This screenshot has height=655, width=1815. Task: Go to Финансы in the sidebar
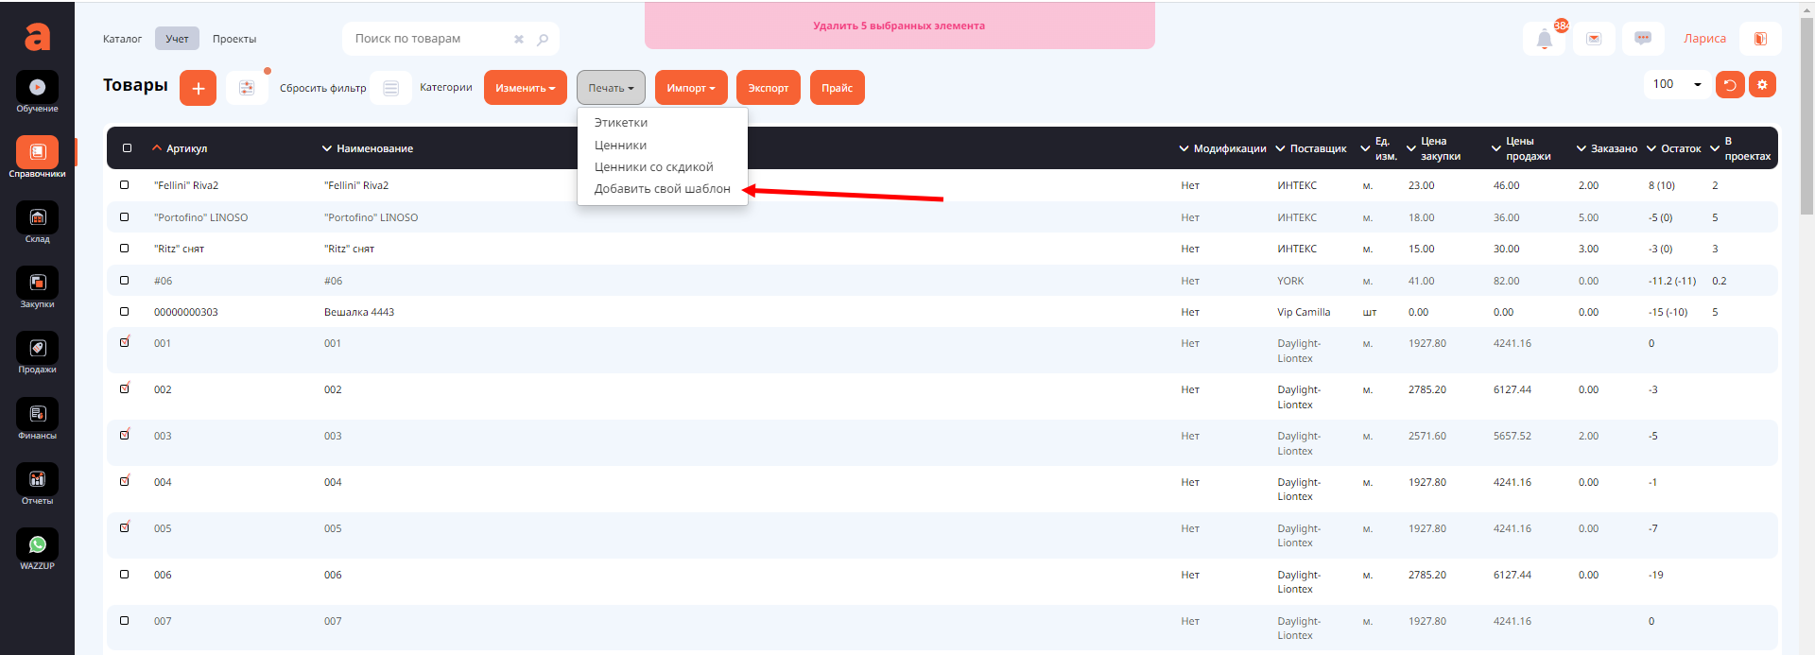(x=37, y=415)
